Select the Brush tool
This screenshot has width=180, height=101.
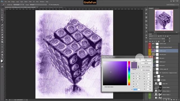2,27
